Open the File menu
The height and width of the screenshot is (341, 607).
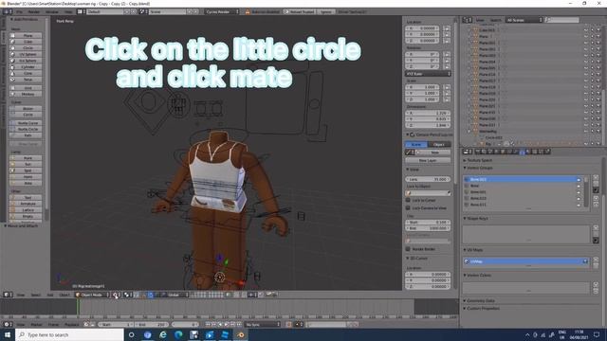coord(19,11)
